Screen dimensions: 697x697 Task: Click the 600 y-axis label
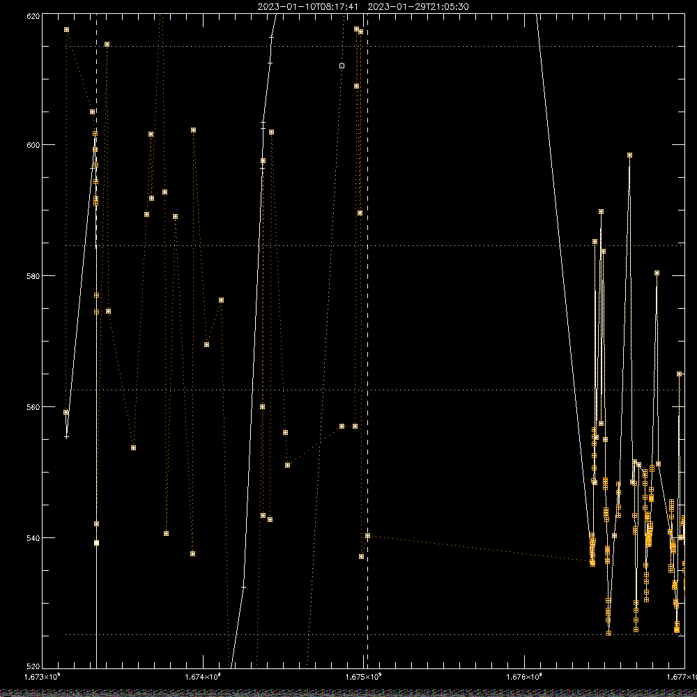tap(33, 145)
